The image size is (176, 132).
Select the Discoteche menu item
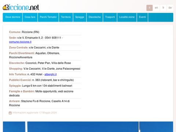pyautogui.click(x=95, y=17)
